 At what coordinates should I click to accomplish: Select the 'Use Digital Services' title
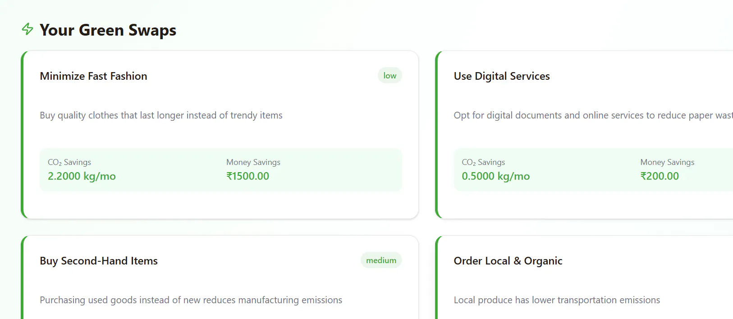[502, 76]
